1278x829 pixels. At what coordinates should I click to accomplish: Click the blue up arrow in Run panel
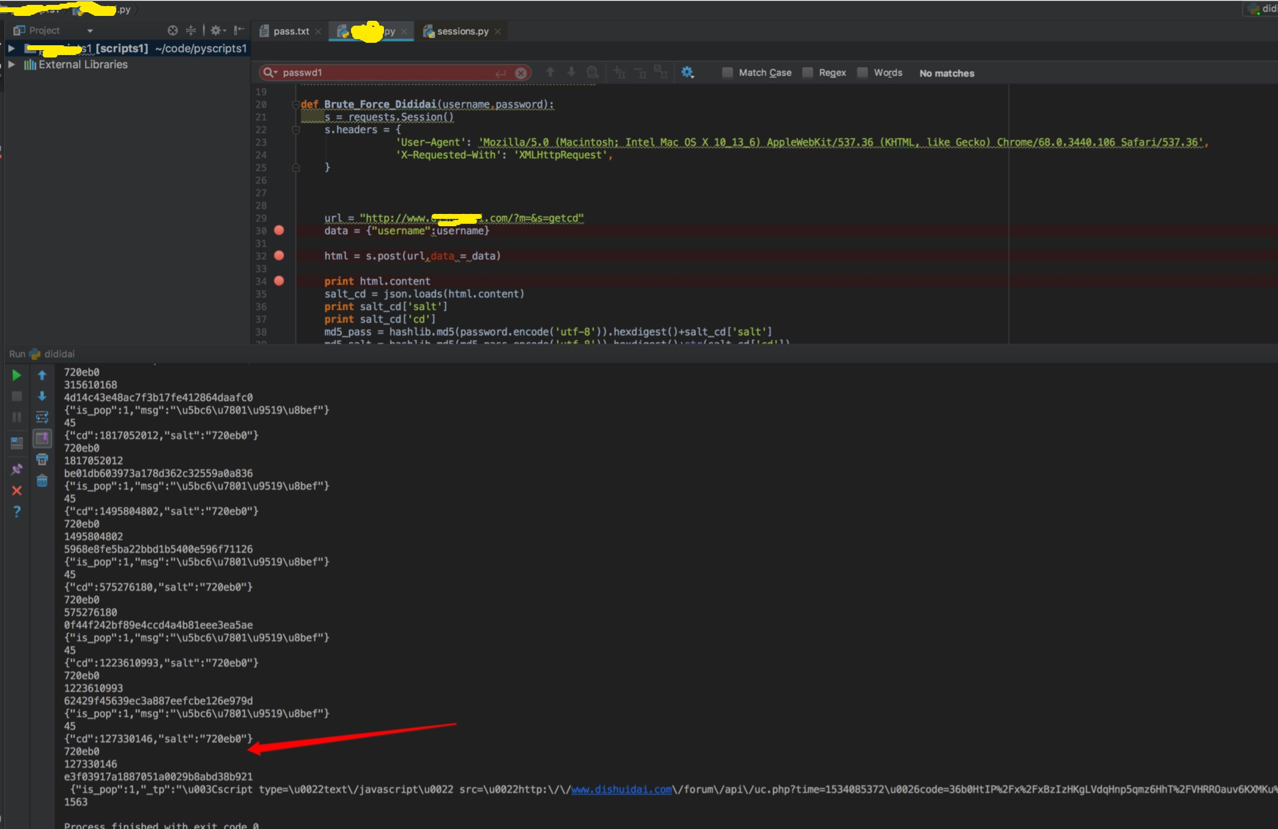tap(42, 375)
